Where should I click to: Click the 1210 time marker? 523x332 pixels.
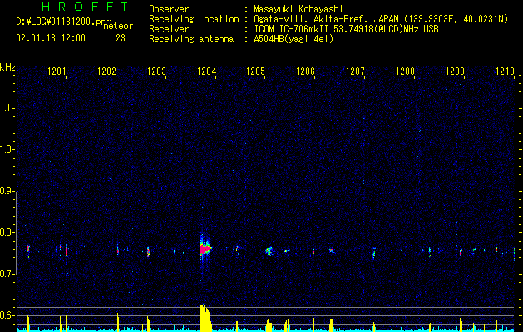click(505, 71)
